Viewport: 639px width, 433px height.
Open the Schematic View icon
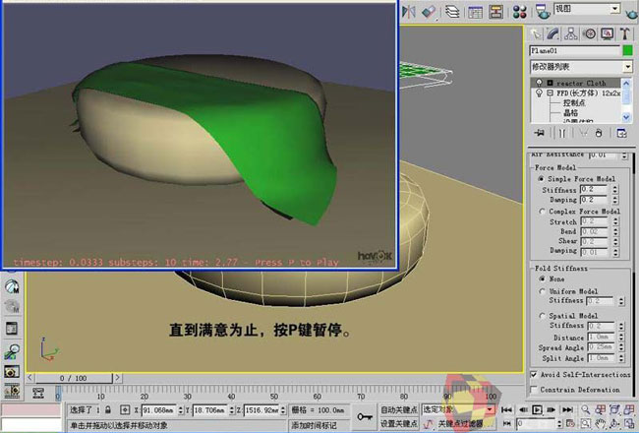point(498,11)
